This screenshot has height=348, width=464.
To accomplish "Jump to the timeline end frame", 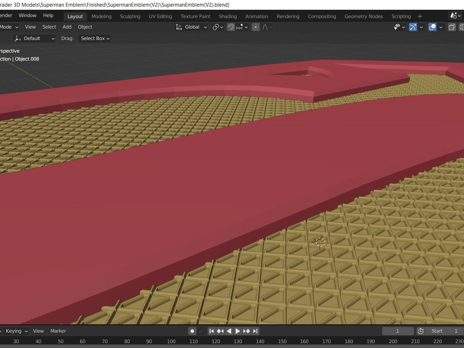I will (x=255, y=331).
